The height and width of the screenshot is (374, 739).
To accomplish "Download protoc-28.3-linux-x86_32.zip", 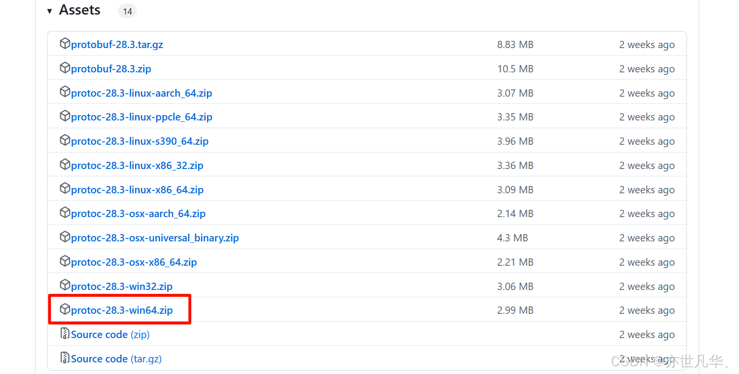I will coord(137,166).
